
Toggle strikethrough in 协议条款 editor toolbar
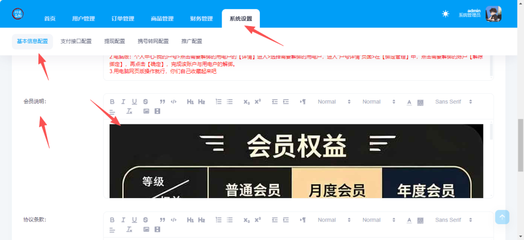[x=145, y=220]
